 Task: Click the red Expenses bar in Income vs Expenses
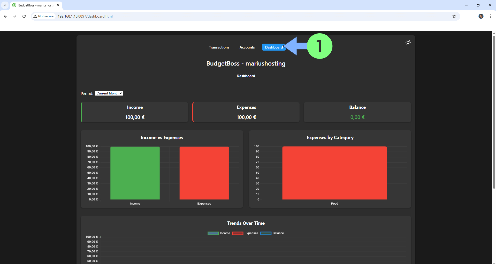coord(204,173)
